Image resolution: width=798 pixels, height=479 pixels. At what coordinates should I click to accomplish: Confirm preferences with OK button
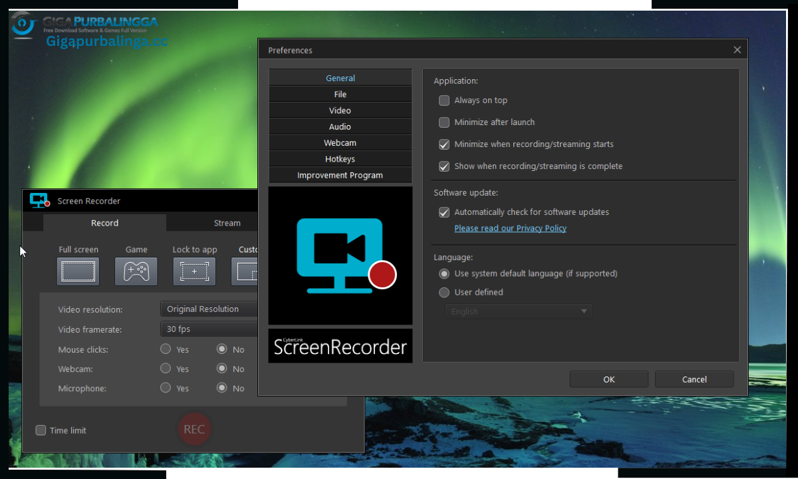coord(609,379)
